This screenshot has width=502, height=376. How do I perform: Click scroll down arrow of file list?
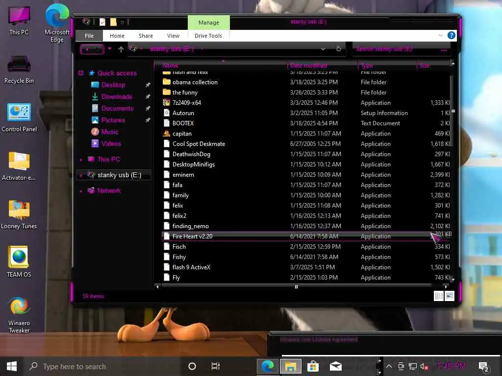tap(452, 279)
